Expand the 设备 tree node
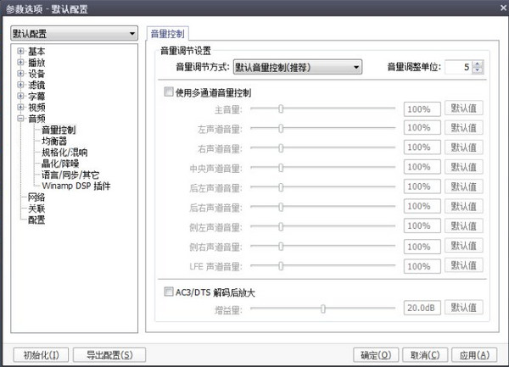Viewport: 509px width, 367px height. tap(20, 73)
